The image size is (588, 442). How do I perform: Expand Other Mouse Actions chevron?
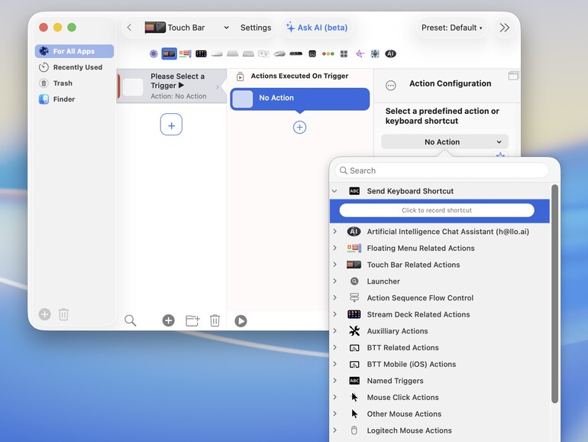pyautogui.click(x=335, y=414)
